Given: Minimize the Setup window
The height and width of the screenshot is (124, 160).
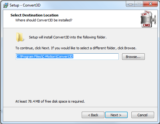Looking at the screenshot, I should 130,4.
